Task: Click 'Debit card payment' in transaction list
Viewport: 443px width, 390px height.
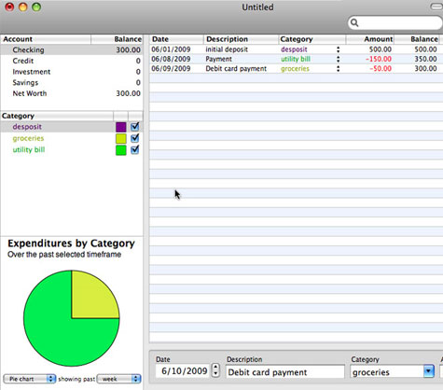Action: 236,69
